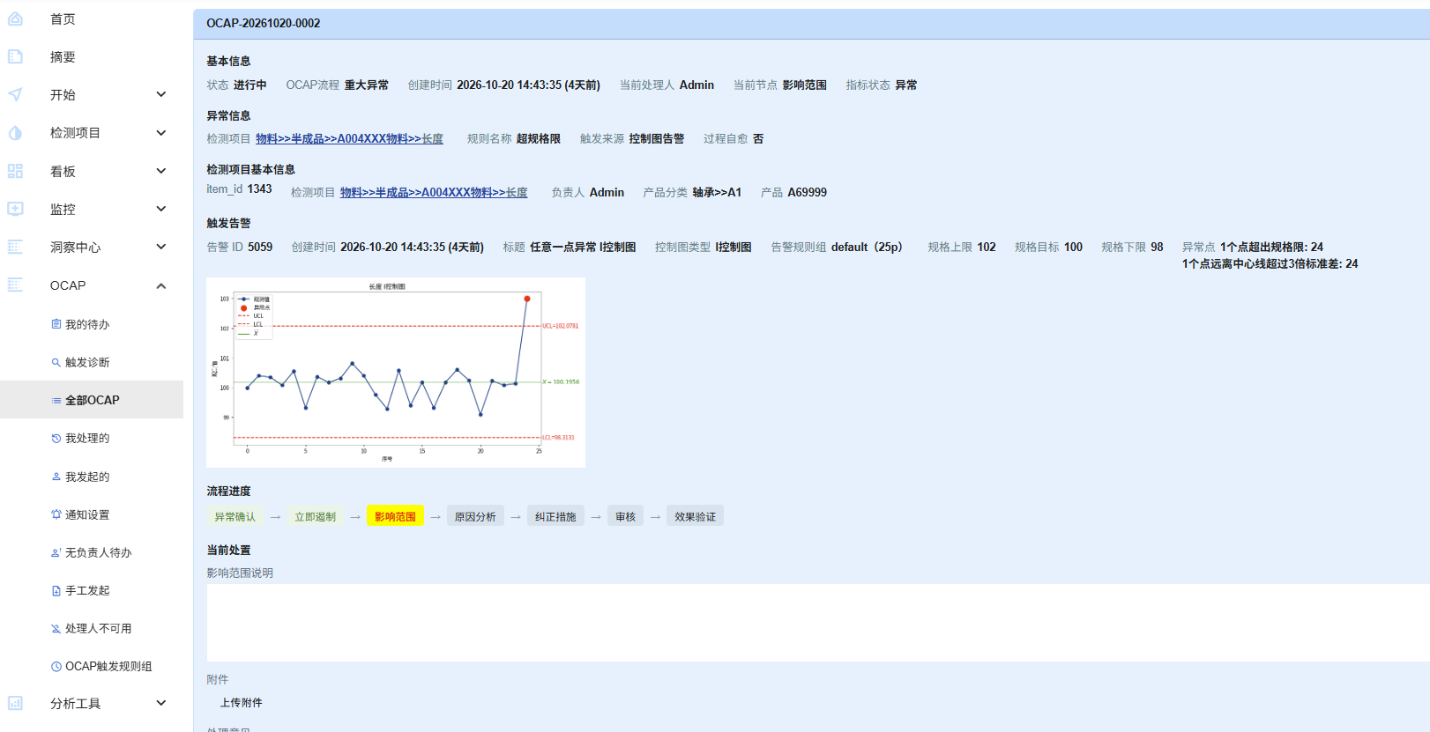Click the list icon beside 全部OCAP
1430x732 pixels.
[56, 401]
